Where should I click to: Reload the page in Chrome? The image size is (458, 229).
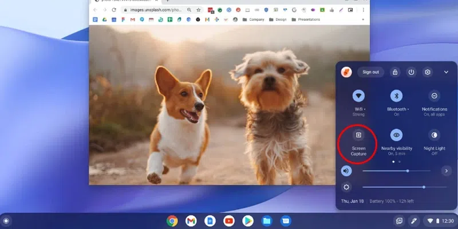click(114, 10)
